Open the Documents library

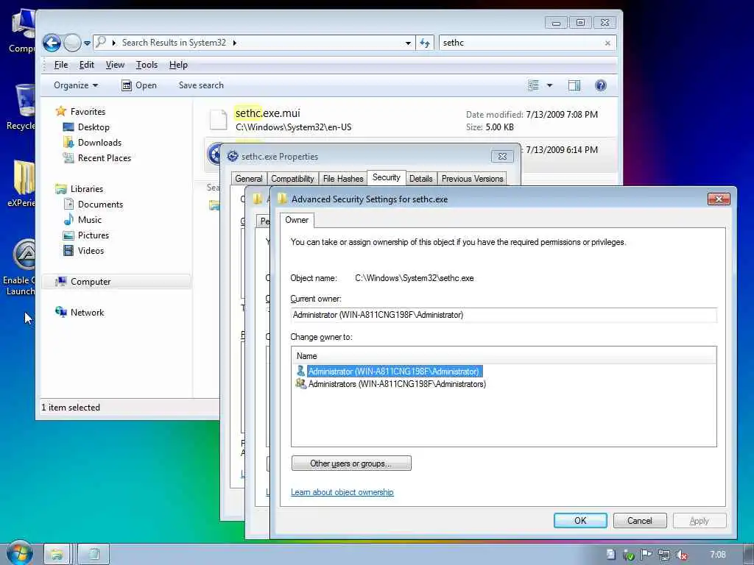click(100, 205)
